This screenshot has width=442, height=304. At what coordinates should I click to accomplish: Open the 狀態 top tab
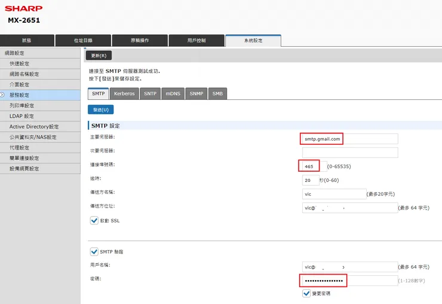coord(27,41)
